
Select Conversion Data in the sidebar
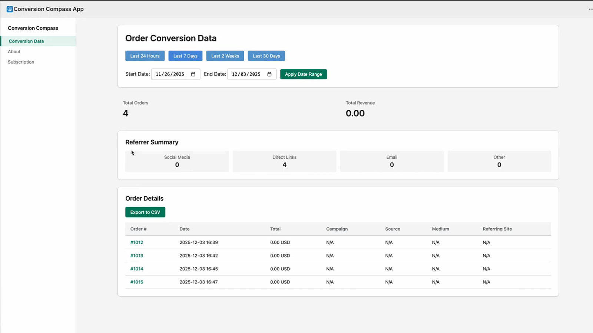point(26,41)
